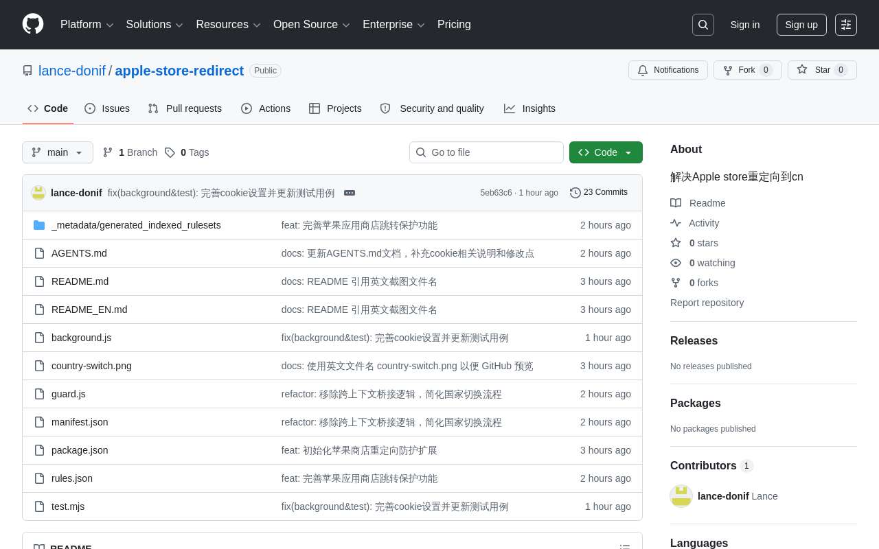Screen dimensions: 879x549
Task: Click the branch icon beside 1 Branch
Action: coord(108,152)
